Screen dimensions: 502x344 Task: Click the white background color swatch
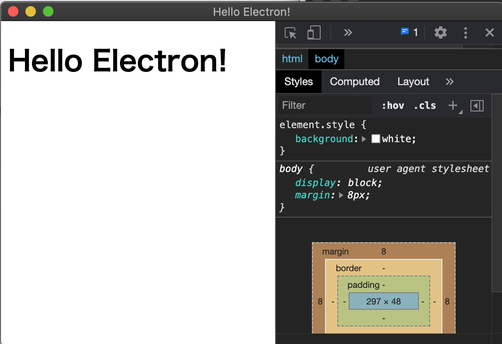tap(375, 139)
